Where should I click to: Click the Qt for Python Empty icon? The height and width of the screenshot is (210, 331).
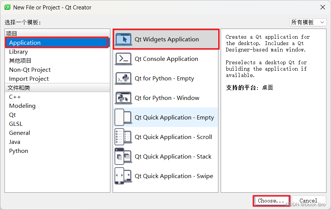click(123, 79)
